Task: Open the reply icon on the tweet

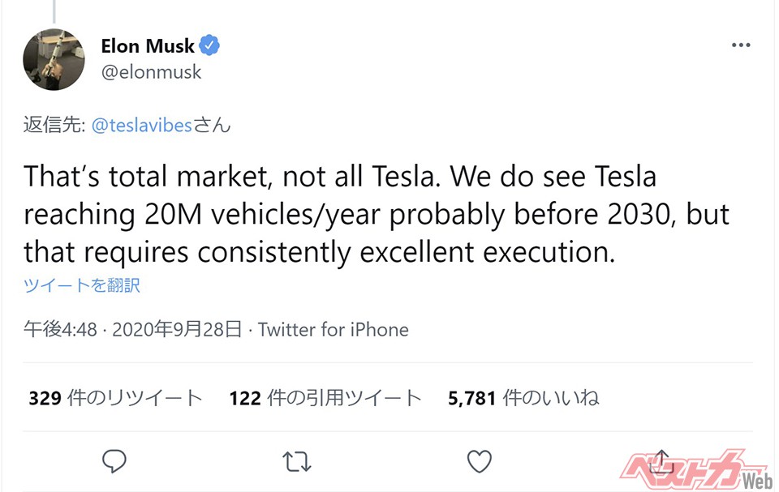Action: click(114, 460)
